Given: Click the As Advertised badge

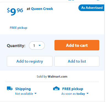Looking at the screenshot, I should tap(91, 8).
